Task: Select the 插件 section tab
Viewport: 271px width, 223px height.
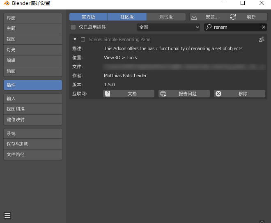Action: [x=33, y=85]
